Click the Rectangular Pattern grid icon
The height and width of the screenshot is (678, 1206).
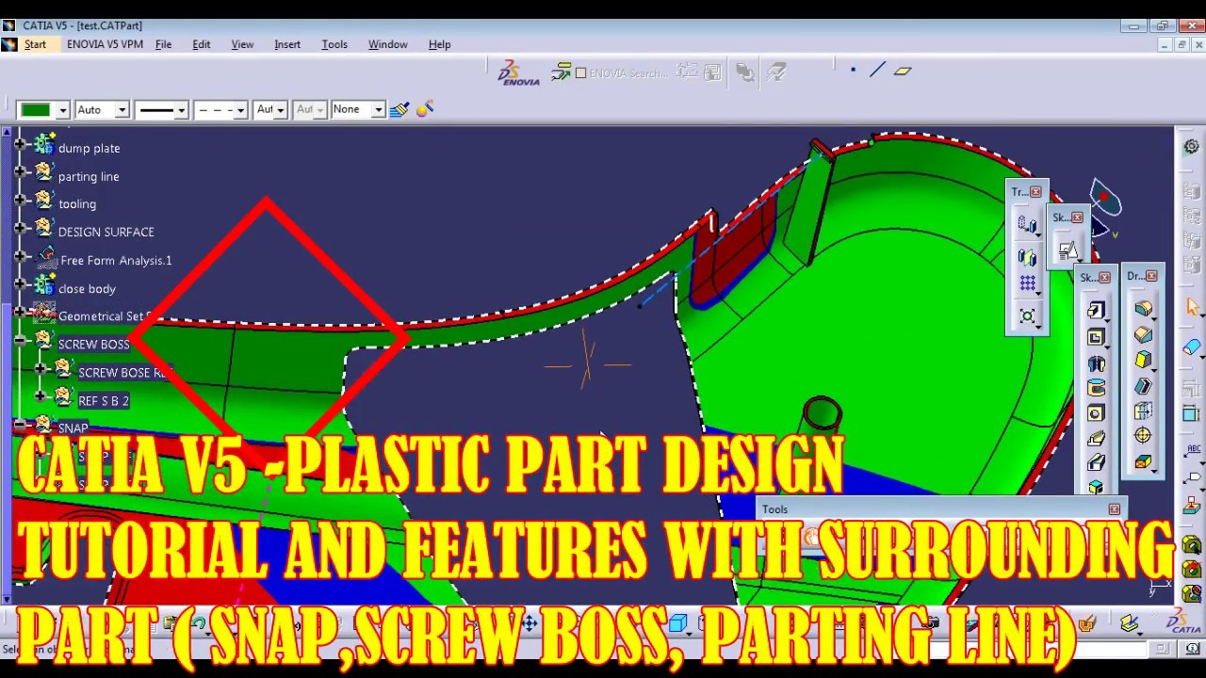[x=1027, y=284]
